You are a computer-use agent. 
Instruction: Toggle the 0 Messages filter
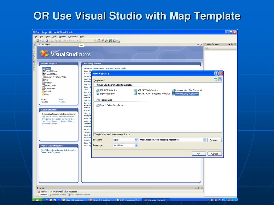point(71,192)
